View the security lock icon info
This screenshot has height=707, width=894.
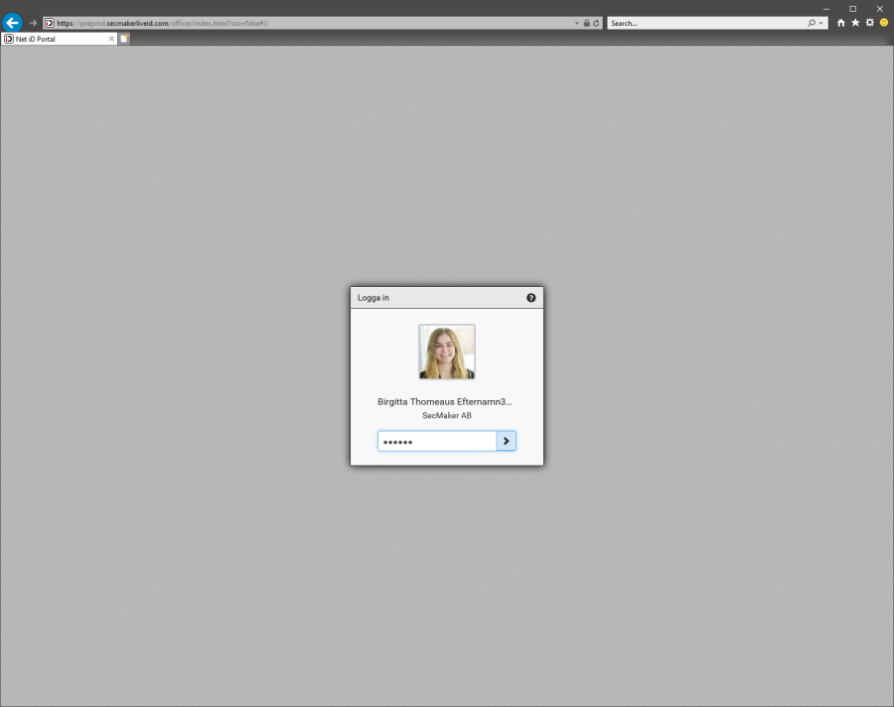(587, 23)
